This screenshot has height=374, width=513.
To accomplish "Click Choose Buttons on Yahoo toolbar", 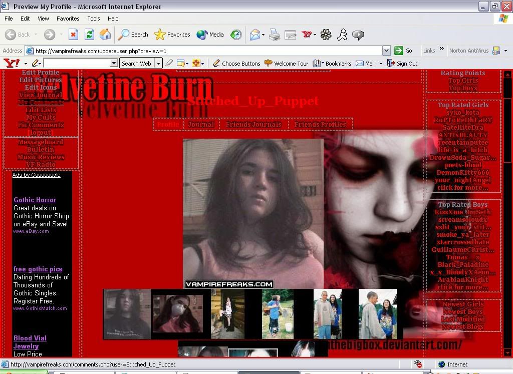I will point(236,64).
